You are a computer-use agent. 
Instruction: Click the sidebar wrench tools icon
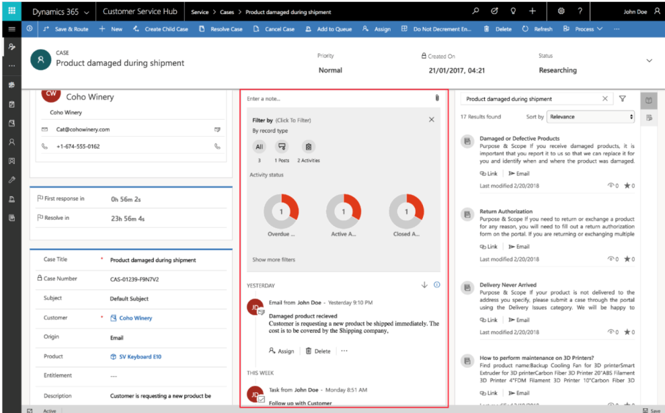12,180
